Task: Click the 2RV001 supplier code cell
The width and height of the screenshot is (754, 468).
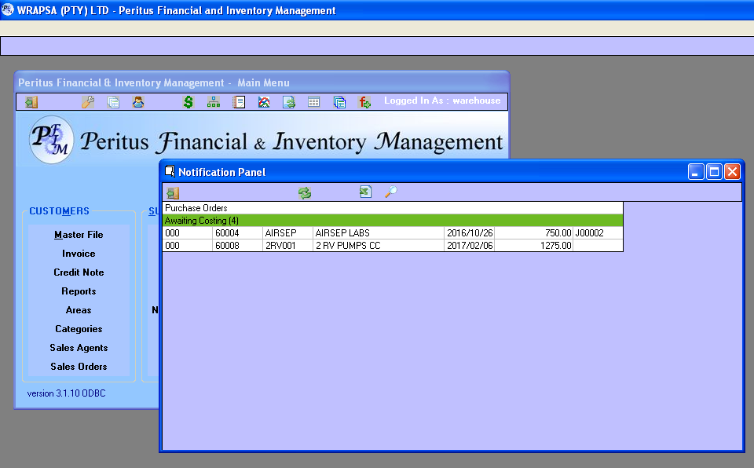Action: [287, 245]
